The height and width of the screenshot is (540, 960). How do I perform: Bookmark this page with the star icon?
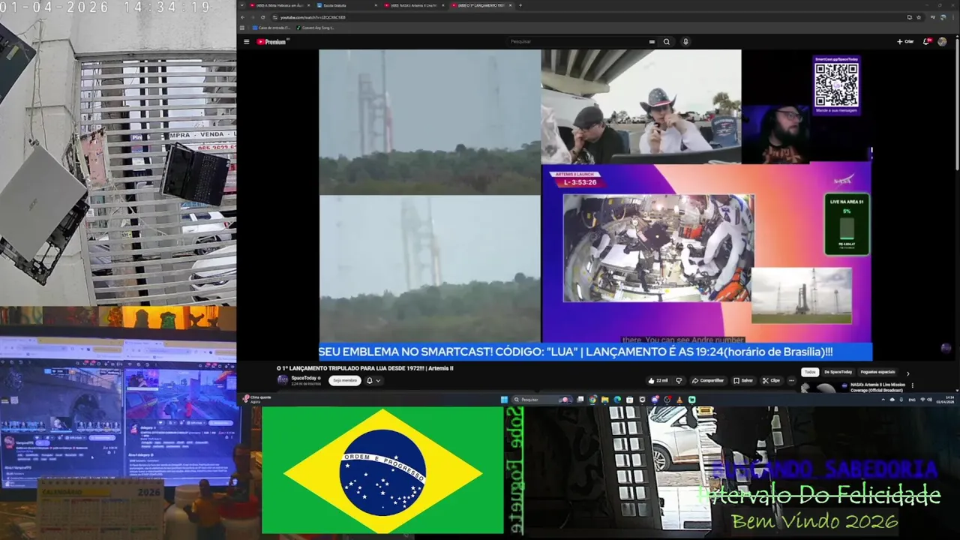click(919, 17)
